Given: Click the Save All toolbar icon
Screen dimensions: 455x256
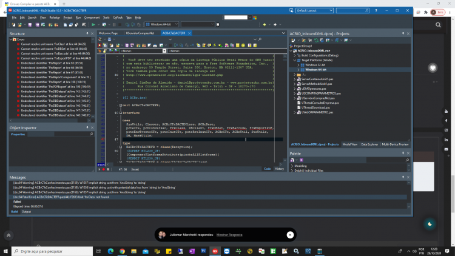Looking at the screenshot, I should point(38,25).
